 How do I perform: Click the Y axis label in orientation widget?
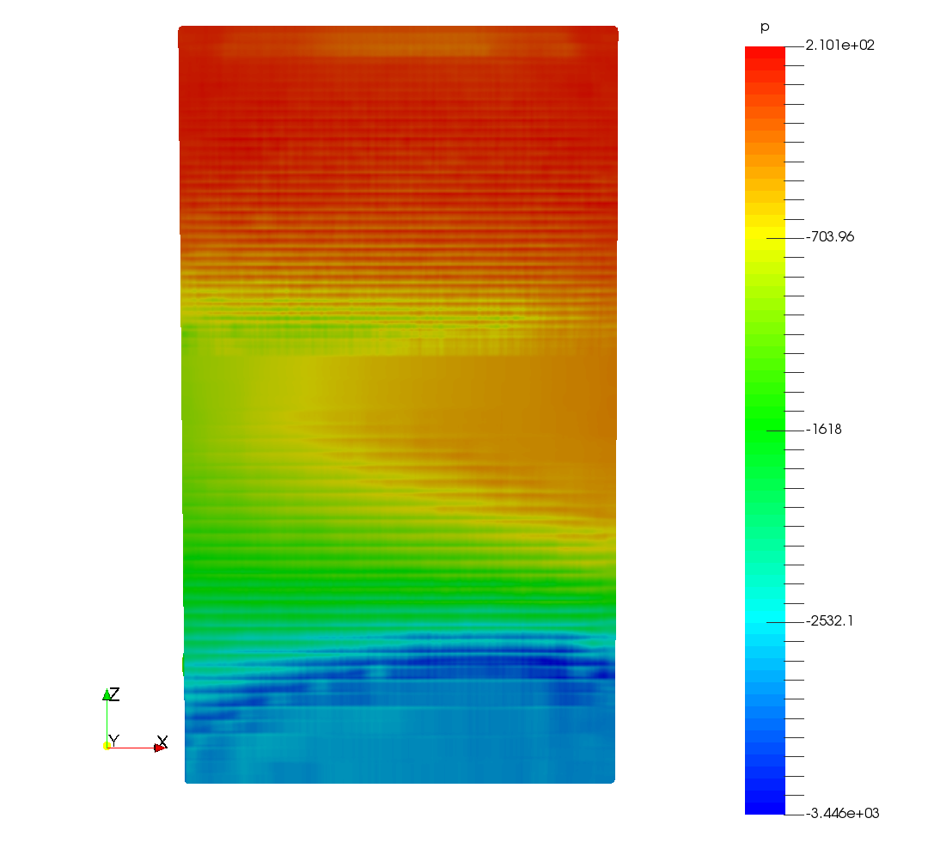tap(113, 740)
